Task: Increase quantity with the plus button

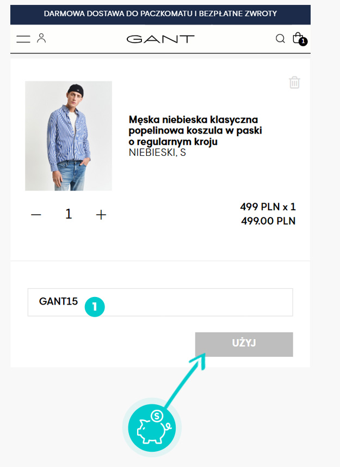Action: [101, 215]
